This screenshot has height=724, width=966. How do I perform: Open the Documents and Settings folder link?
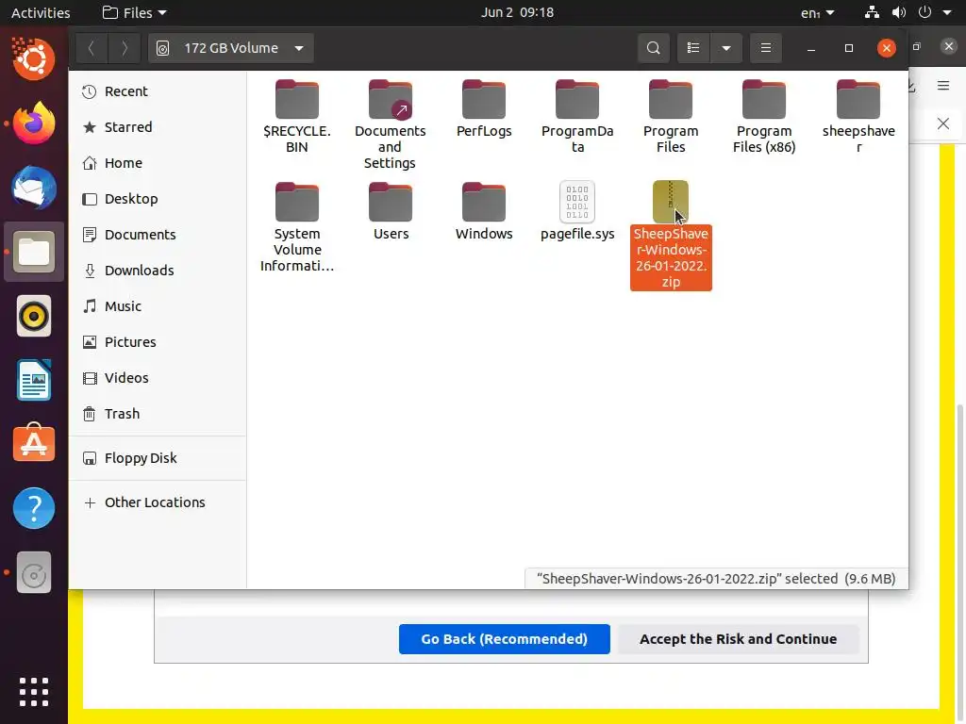click(x=390, y=125)
